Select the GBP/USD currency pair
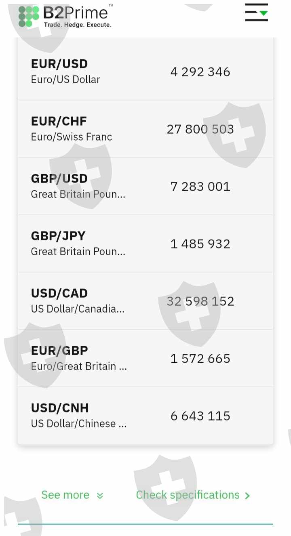This screenshot has height=536, width=291. click(x=59, y=179)
